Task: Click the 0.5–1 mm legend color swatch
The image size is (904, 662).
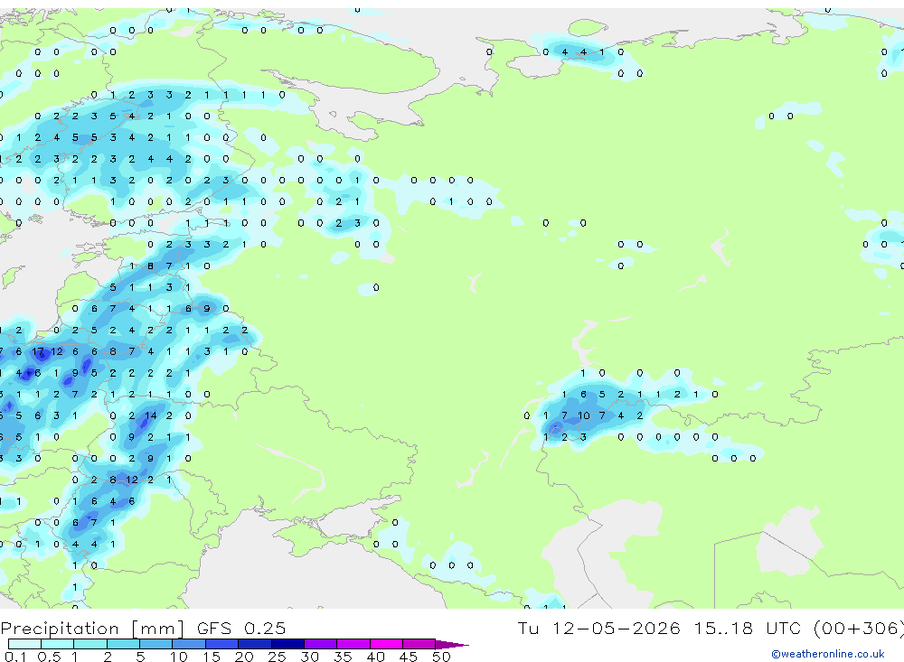Action: pos(58,644)
